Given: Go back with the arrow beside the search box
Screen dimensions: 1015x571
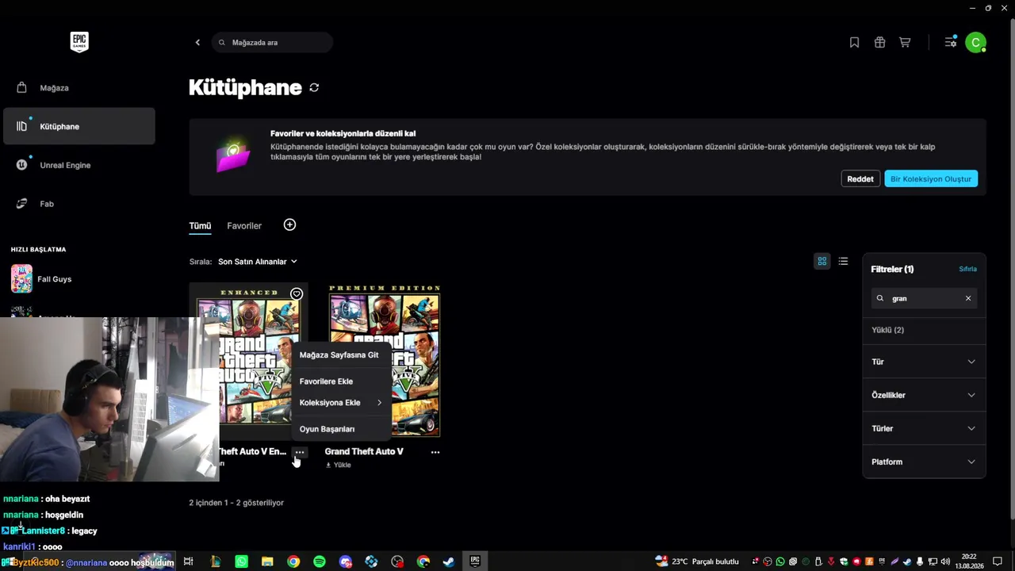Looking at the screenshot, I should point(197,43).
